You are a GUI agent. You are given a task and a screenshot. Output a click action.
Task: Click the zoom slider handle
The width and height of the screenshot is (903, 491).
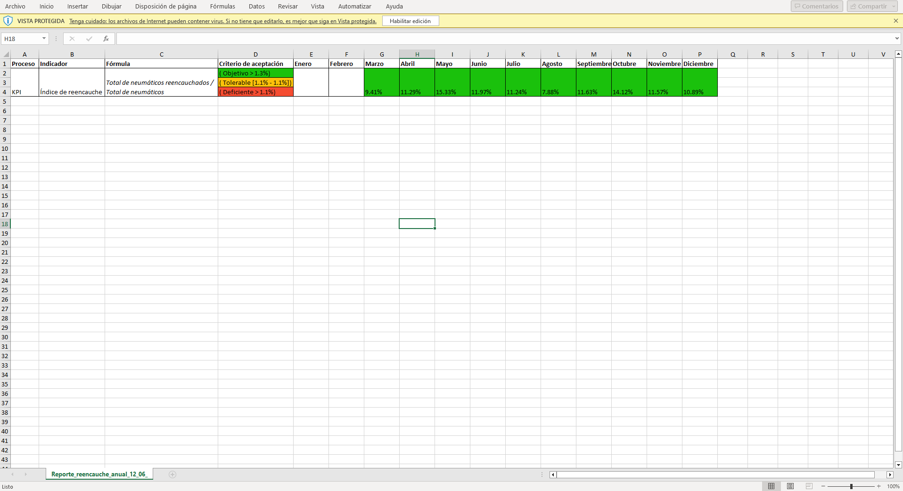tap(851, 486)
